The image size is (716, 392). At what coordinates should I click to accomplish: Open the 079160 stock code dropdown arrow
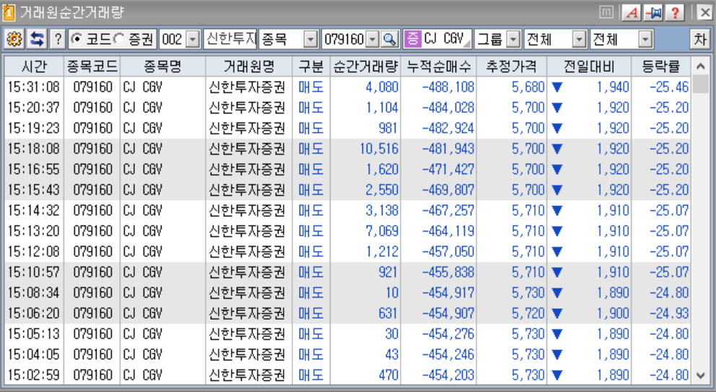[373, 40]
